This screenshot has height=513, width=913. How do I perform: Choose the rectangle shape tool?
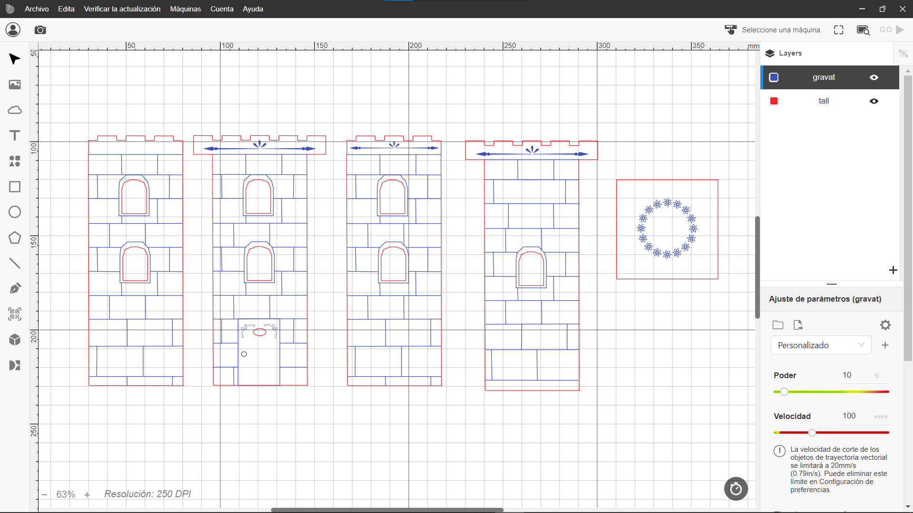click(x=15, y=187)
